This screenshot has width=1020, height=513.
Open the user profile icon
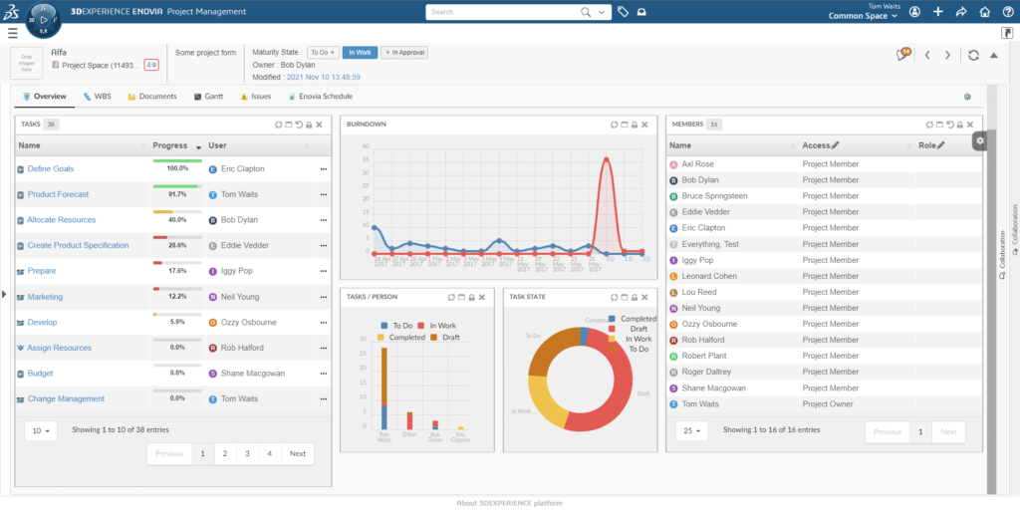tap(915, 12)
